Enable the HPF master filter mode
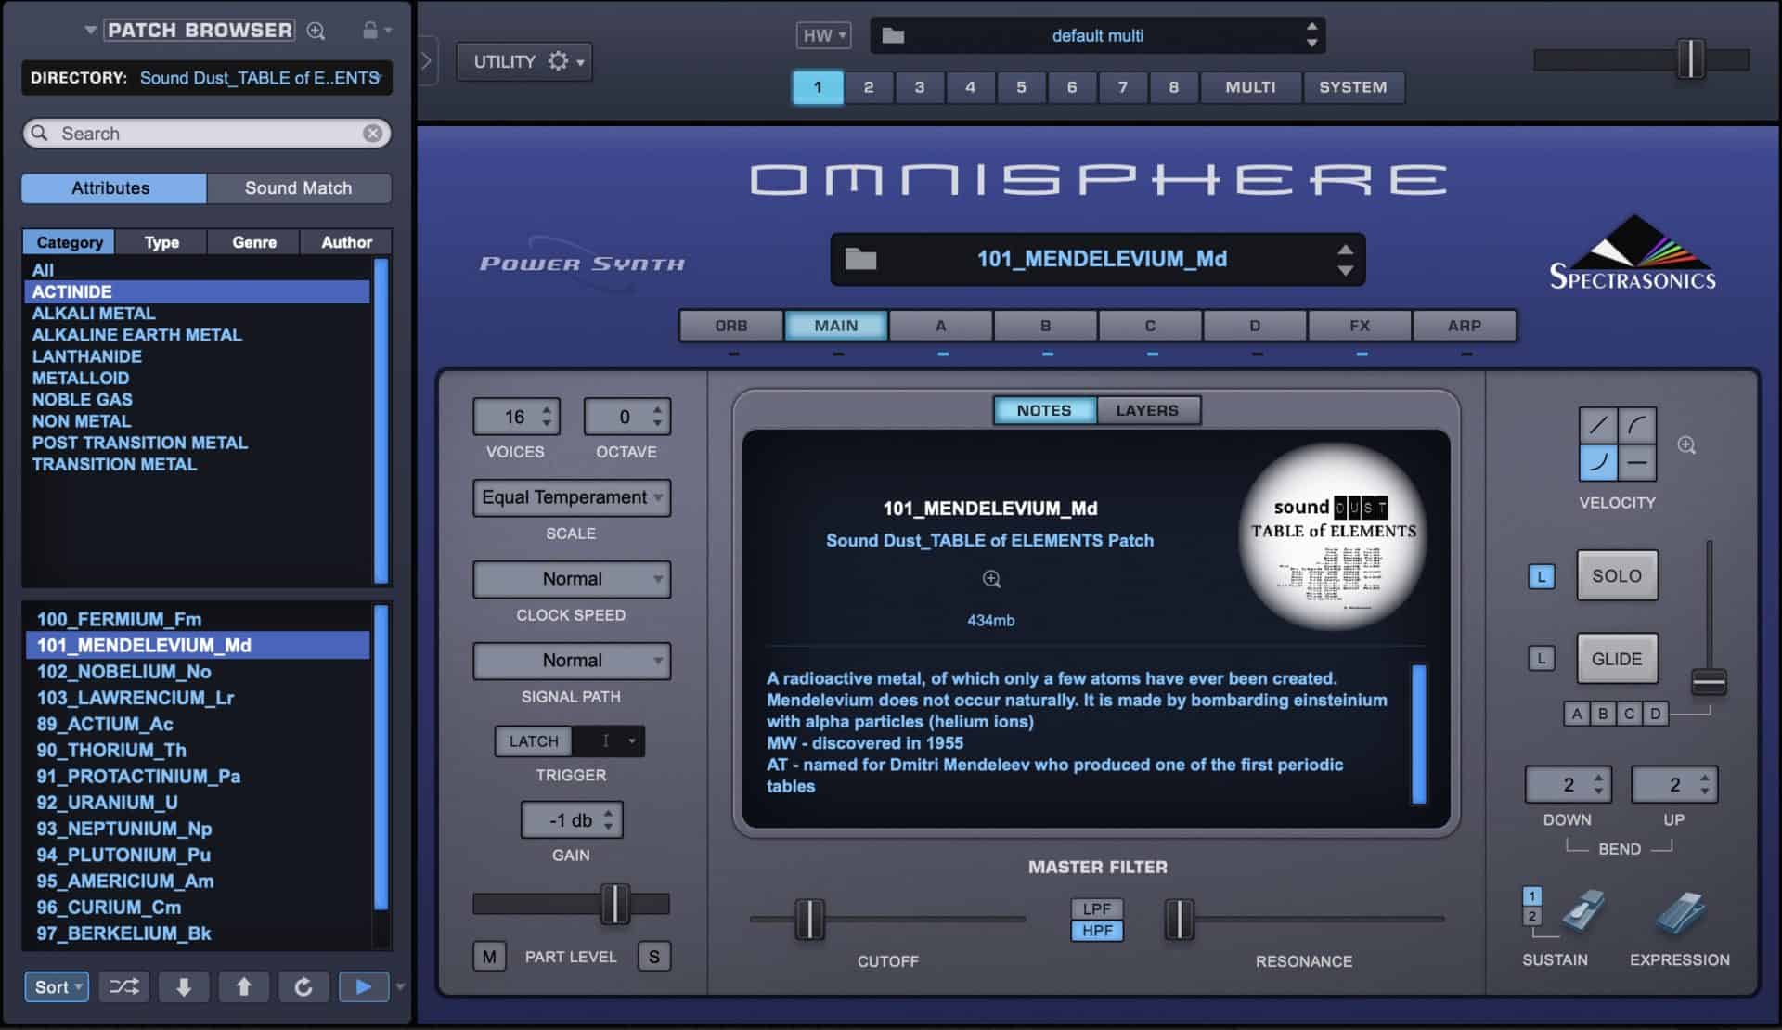 point(1097,931)
